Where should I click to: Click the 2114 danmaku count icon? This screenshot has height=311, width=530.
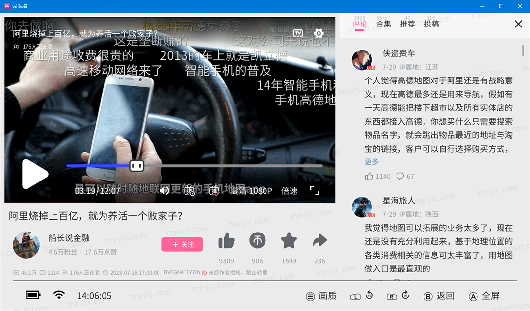tap(43, 272)
